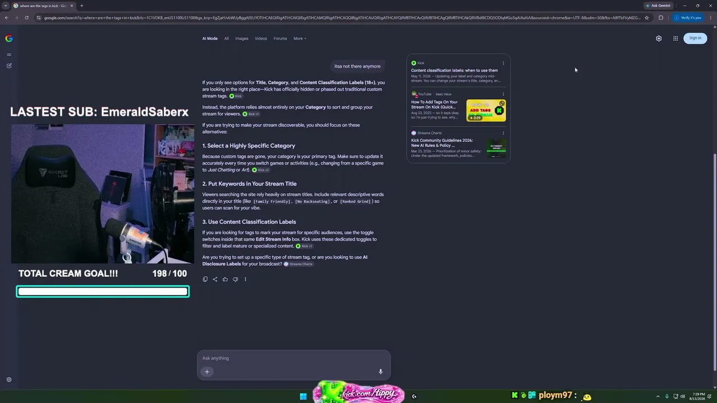
Task: Open the taskbar volume control
Action: [x=682, y=396]
